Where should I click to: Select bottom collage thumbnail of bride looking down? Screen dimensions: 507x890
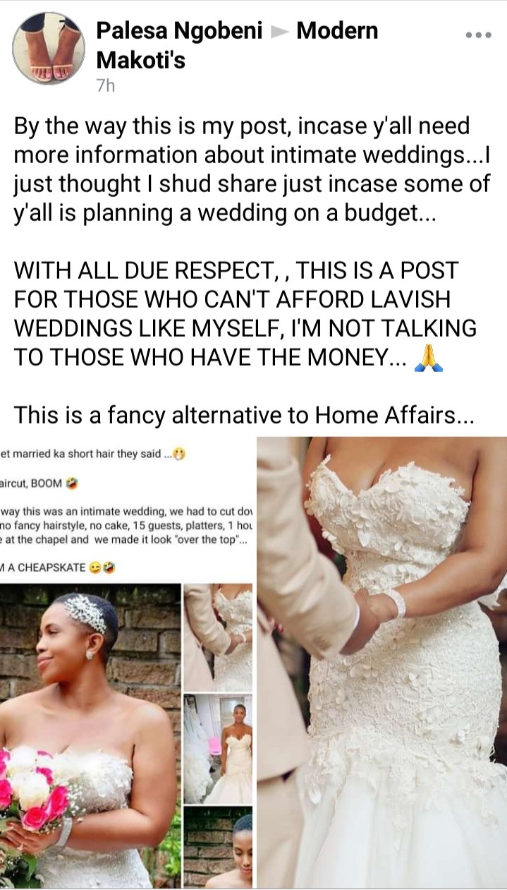click(218, 847)
